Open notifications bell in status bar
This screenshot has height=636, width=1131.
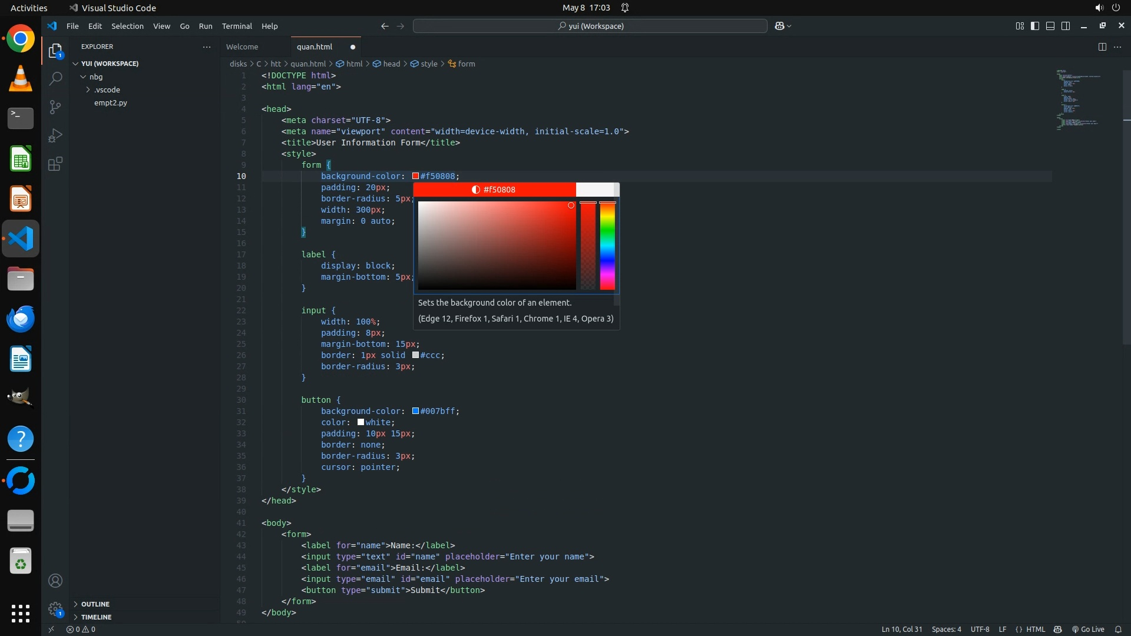pos(1118,629)
